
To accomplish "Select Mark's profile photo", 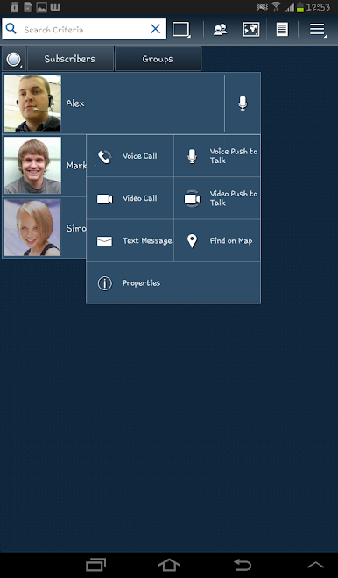I will (32, 165).
